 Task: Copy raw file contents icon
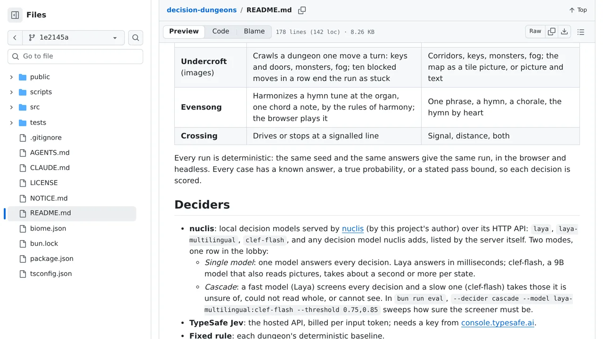click(552, 32)
